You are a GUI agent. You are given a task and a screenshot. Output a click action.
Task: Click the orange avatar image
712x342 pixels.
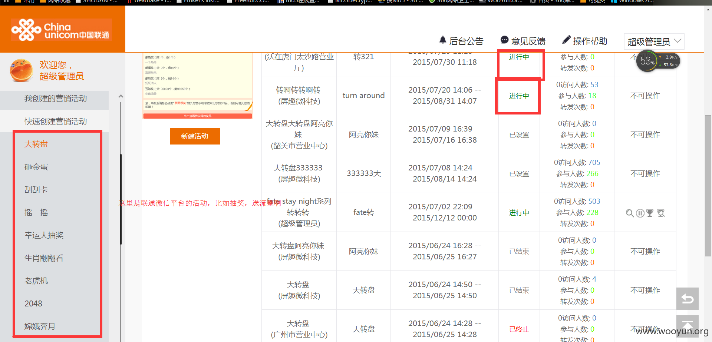point(21,70)
